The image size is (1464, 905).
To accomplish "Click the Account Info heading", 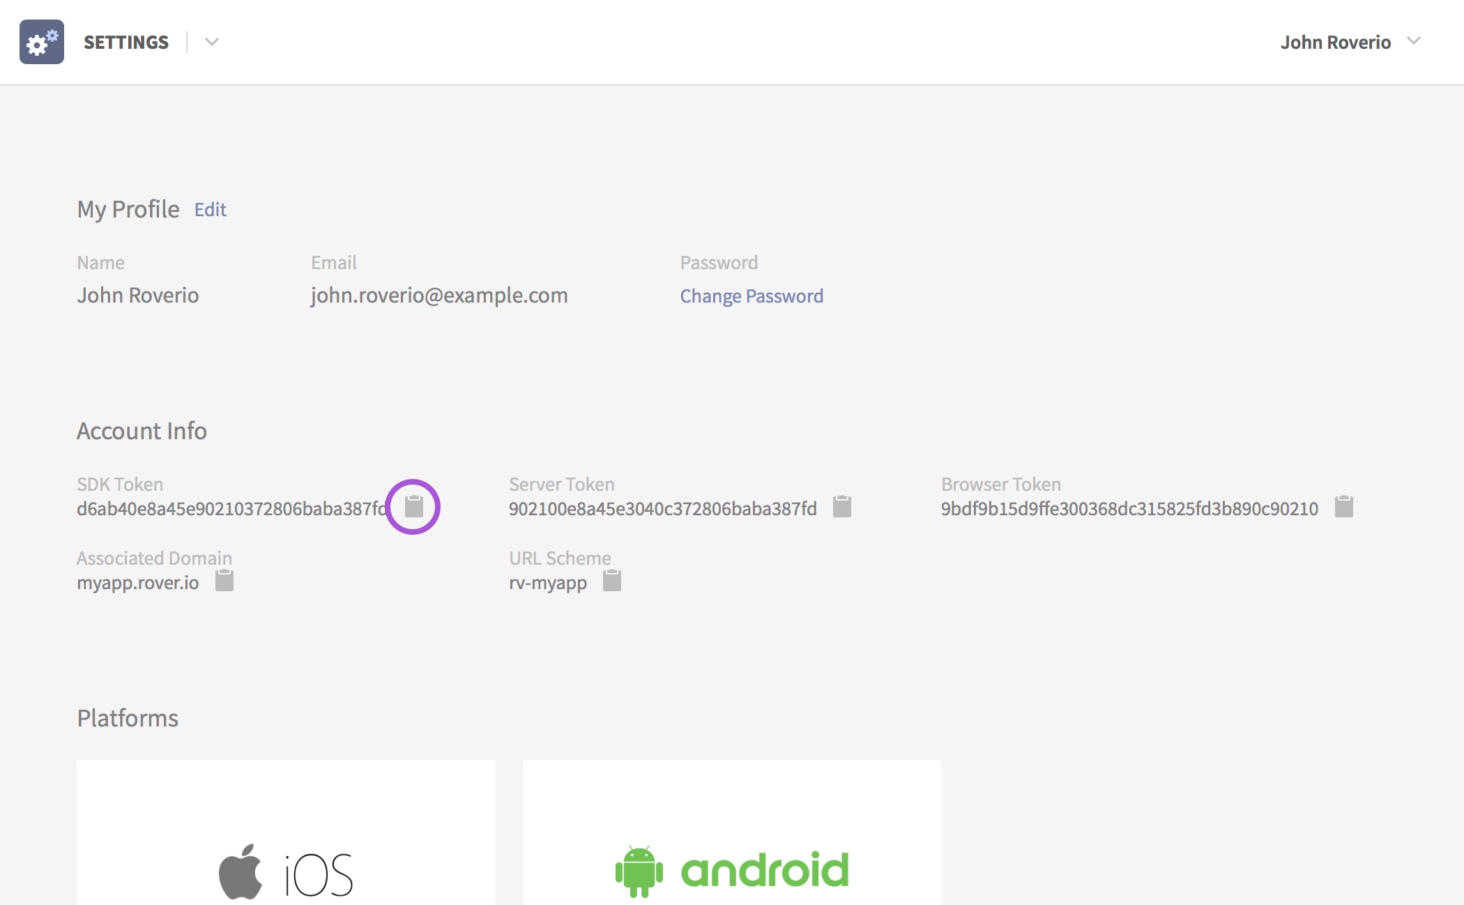I will pos(142,431).
